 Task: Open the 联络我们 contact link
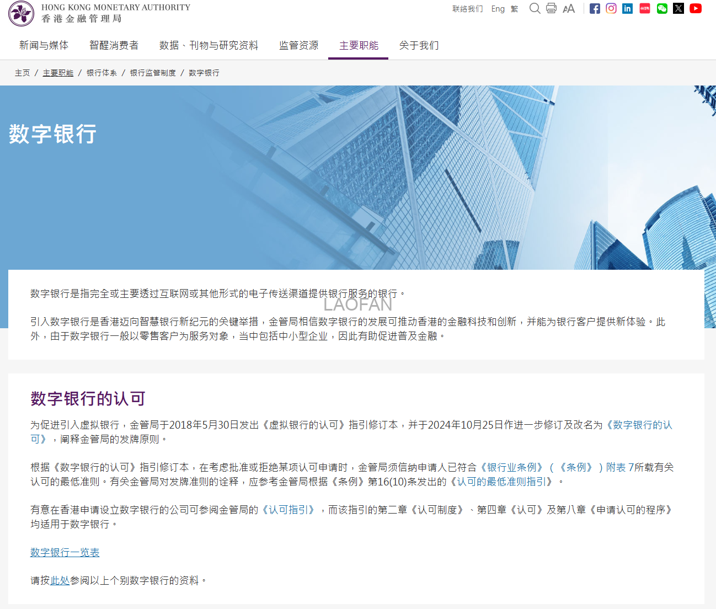[467, 9]
